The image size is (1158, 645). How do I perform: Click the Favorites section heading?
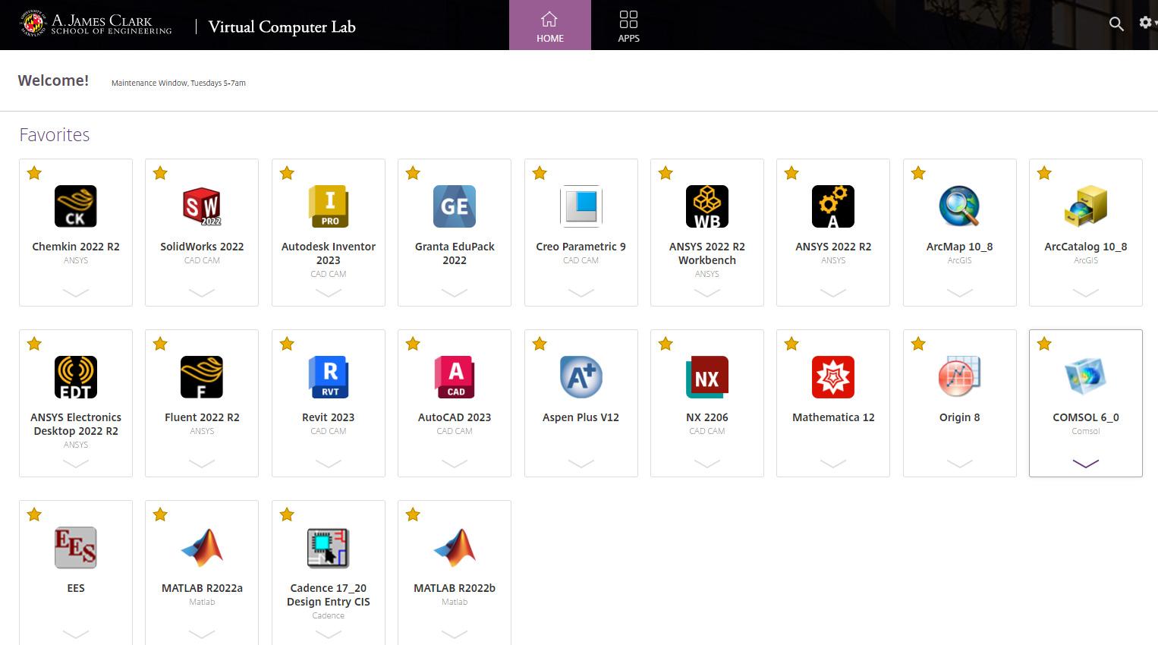(x=55, y=135)
